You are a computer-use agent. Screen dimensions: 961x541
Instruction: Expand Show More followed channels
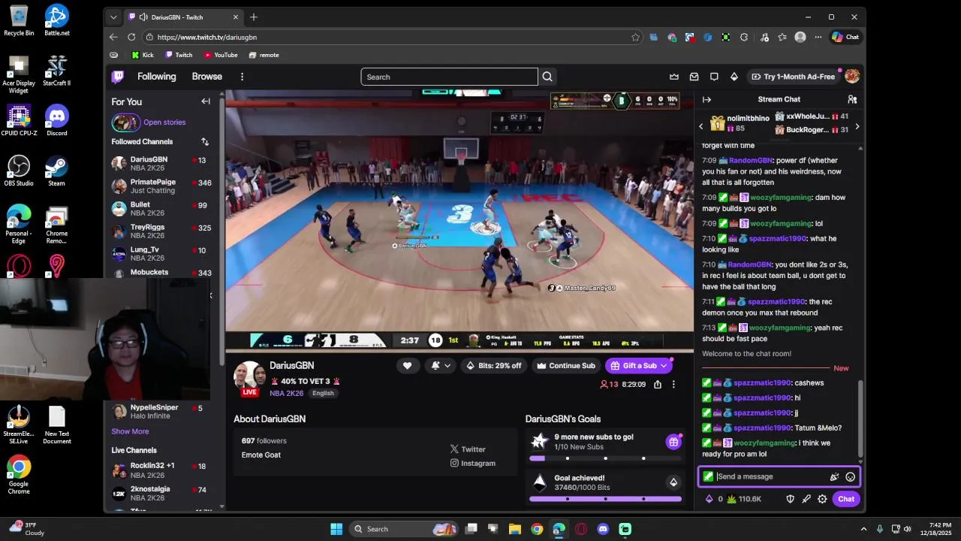(130, 431)
